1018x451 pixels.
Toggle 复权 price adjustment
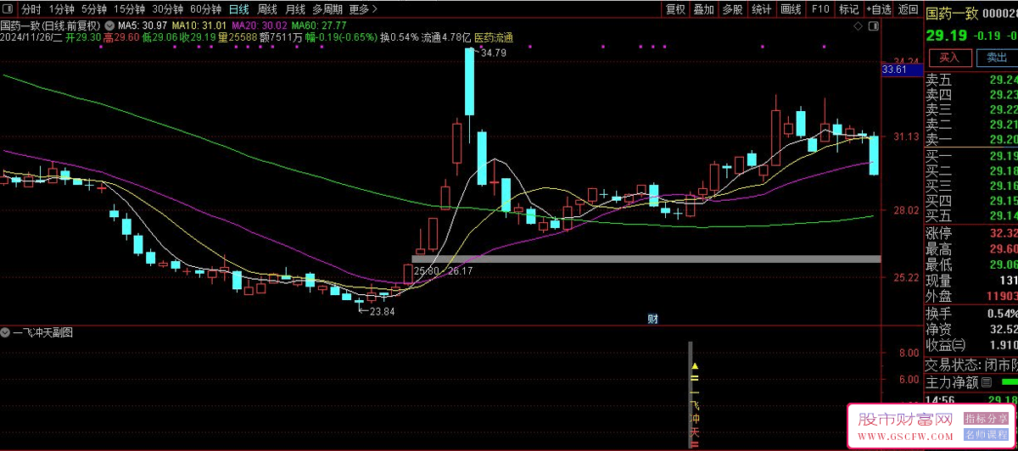(675, 9)
